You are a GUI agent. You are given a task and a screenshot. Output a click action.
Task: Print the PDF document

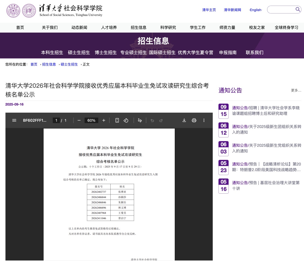[x=194, y=120]
